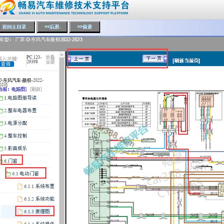
Task: Open 6.1.1 系统布置 document
Action: click(39, 186)
